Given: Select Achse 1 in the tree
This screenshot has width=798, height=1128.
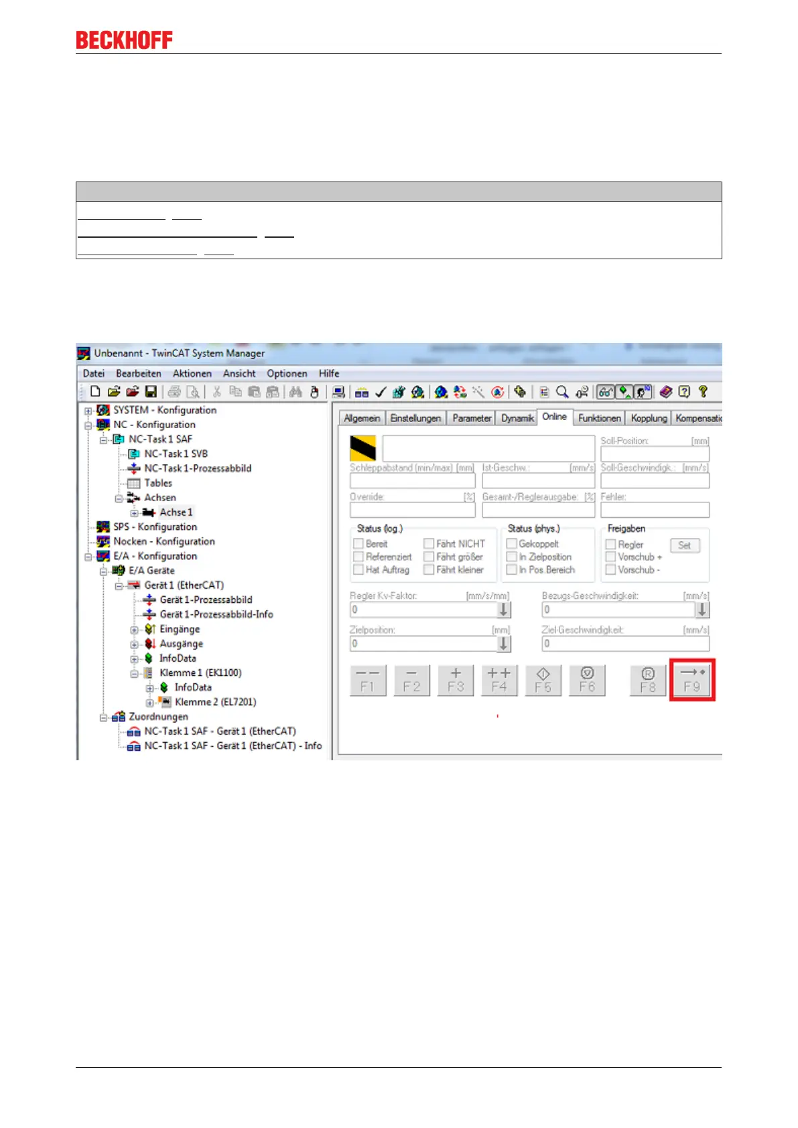Looking at the screenshot, I should click(176, 512).
